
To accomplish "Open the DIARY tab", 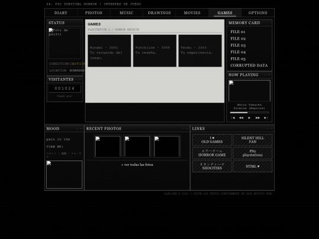I will (61, 13).
